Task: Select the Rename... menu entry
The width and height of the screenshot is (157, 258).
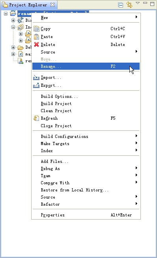Action: [86, 66]
